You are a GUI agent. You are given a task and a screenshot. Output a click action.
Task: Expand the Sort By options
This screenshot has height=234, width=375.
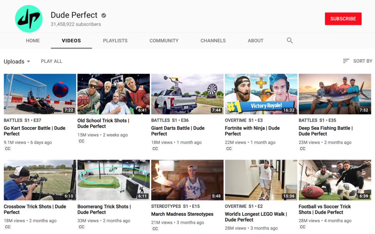(x=362, y=61)
